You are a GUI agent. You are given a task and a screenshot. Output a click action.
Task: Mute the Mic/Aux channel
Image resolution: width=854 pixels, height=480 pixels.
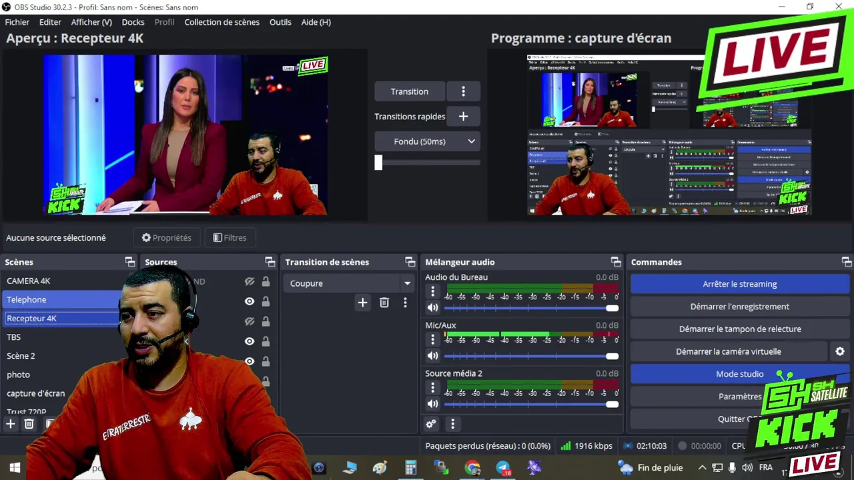coord(432,356)
